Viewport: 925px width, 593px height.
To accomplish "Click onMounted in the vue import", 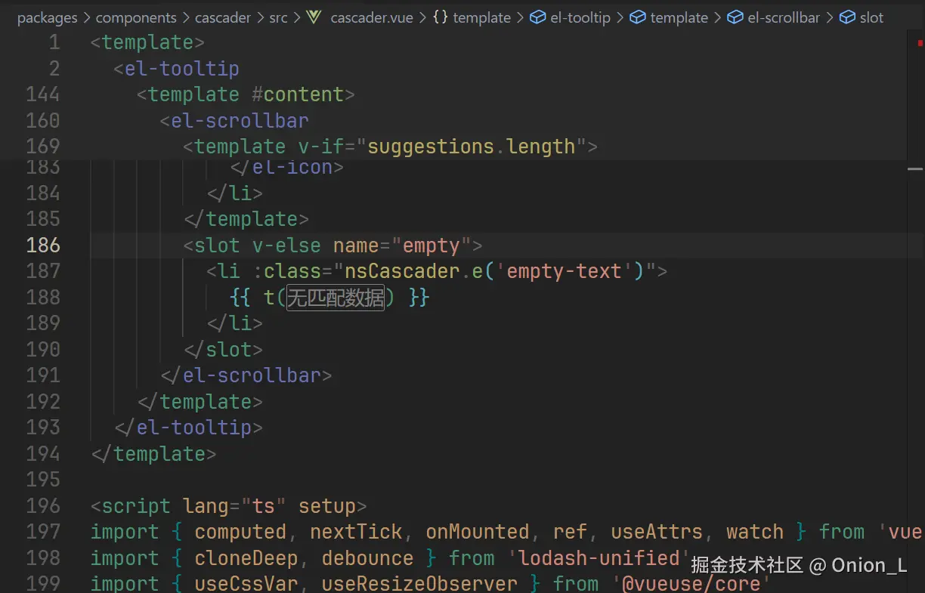I will pyautogui.click(x=478, y=532).
